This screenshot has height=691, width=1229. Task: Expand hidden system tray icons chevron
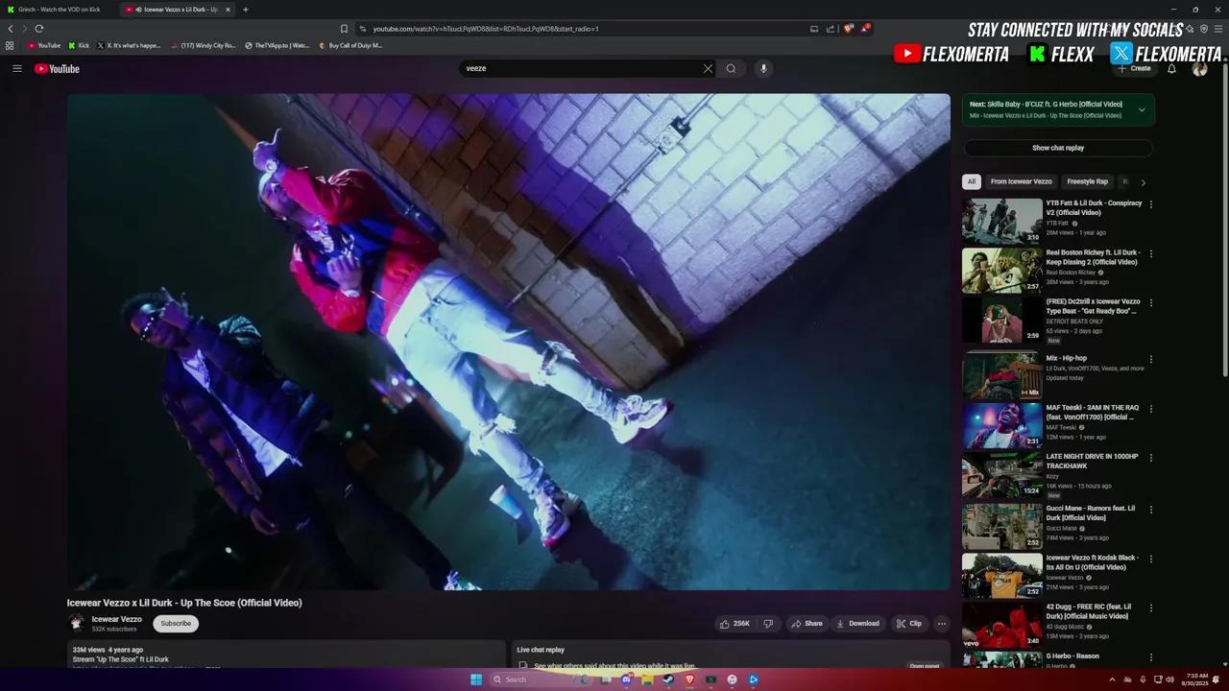1113,679
